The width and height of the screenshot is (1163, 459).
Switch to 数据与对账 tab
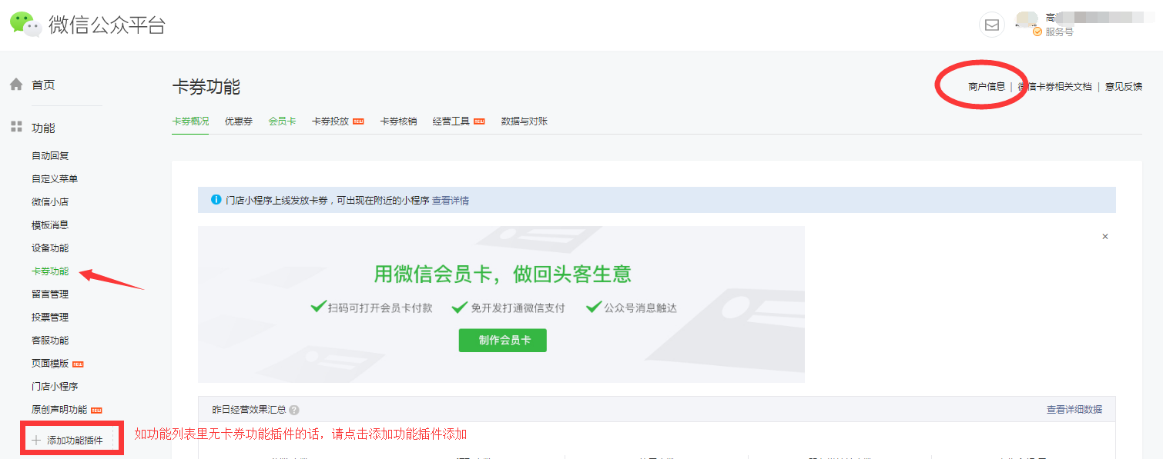[525, 121]
